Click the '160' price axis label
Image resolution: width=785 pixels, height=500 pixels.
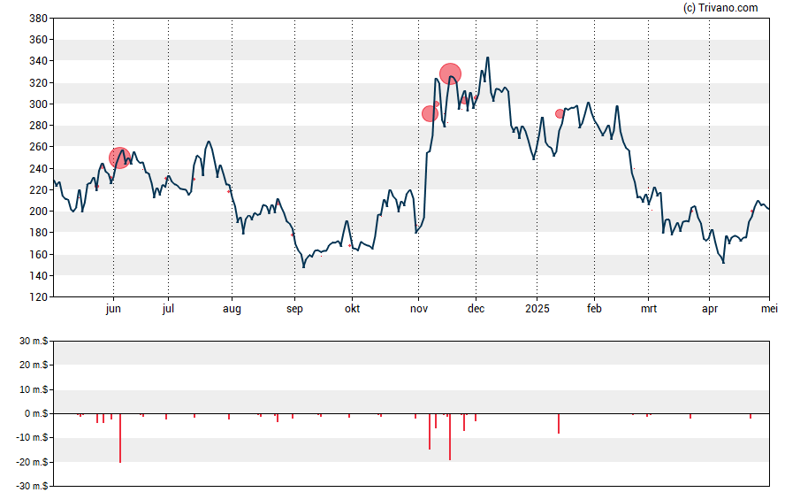click(x=39, y=255)
